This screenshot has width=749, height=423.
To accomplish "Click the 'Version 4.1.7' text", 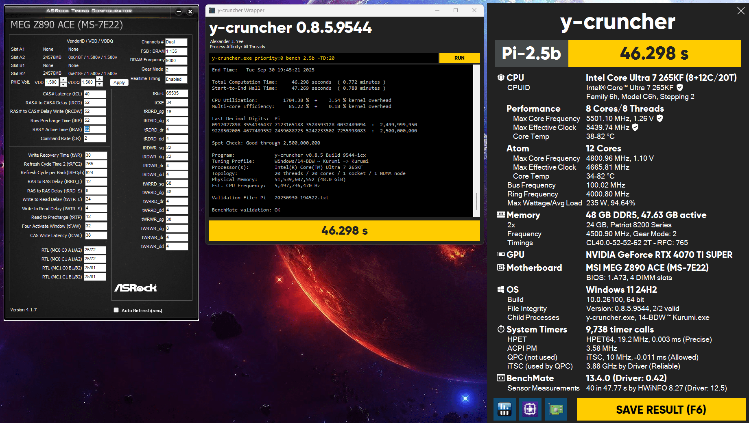I will pos(24,310).
